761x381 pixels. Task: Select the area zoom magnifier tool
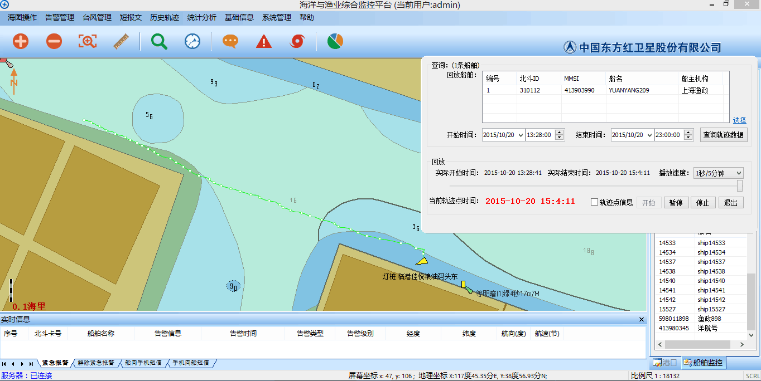(88, 41)
